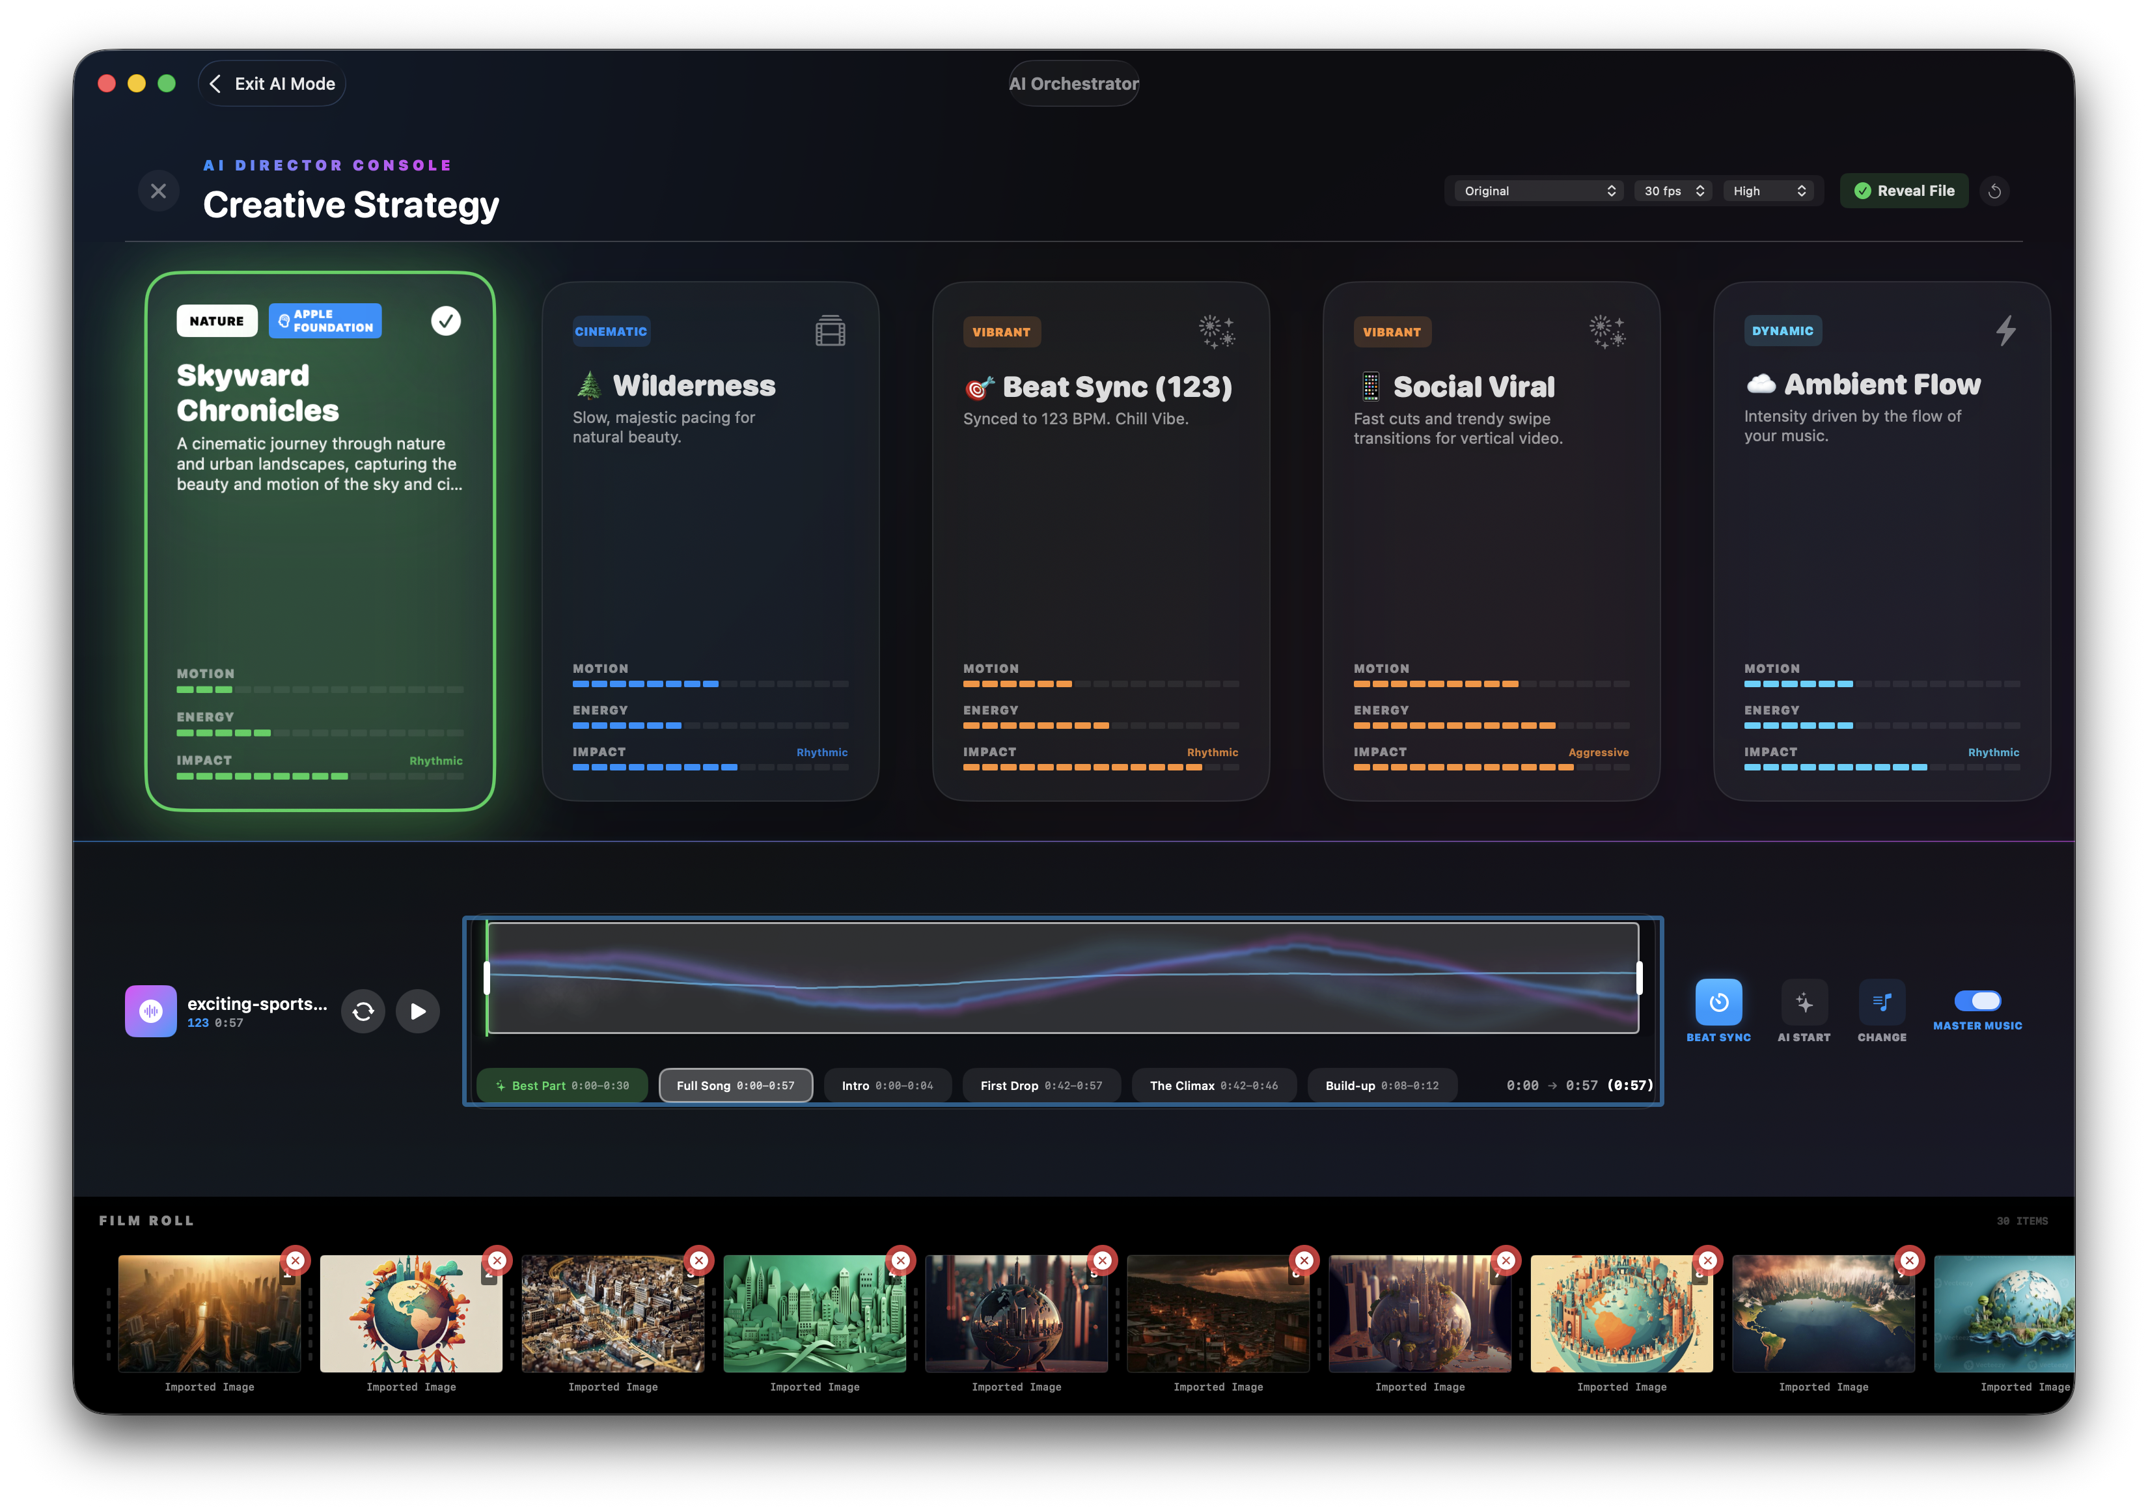Click Exit AI Mode button
The image size is (2148, 1511).
(272, 84)
